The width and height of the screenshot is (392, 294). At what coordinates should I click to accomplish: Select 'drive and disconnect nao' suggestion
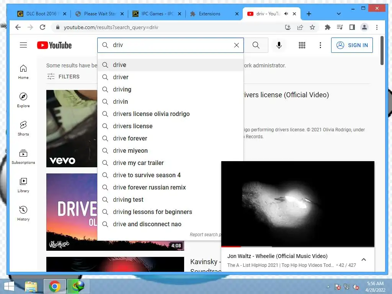point(159,224)
